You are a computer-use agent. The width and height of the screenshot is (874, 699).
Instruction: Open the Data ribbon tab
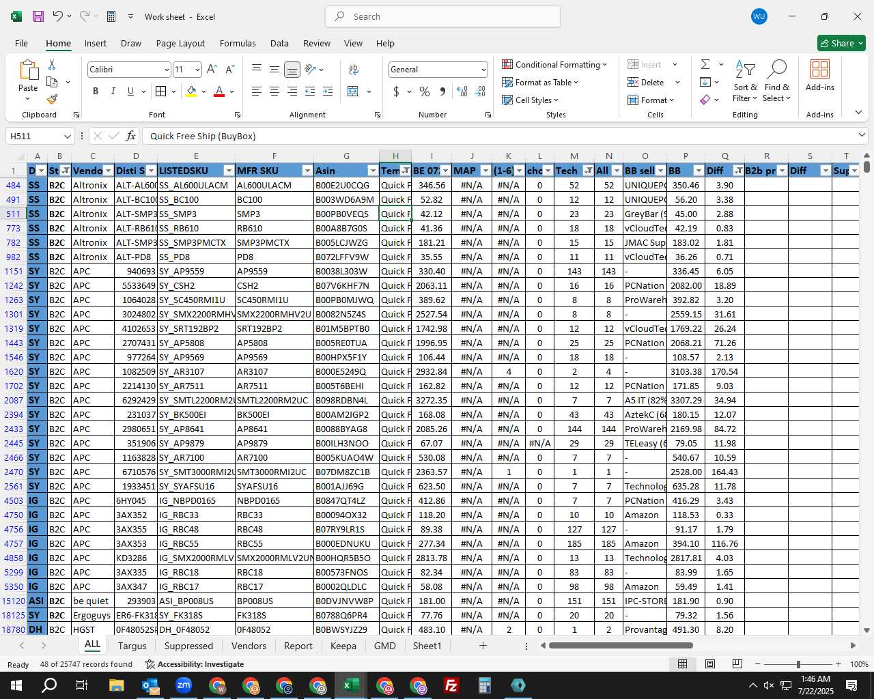coord(279,43)
